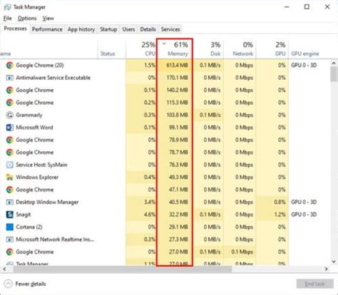The image size is (338, 295).
Task: Sort by the Status column header
Action: click(x=111, y=49)
